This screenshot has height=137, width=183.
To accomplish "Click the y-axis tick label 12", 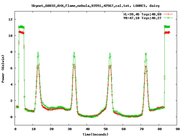I will tap(10, 19).
